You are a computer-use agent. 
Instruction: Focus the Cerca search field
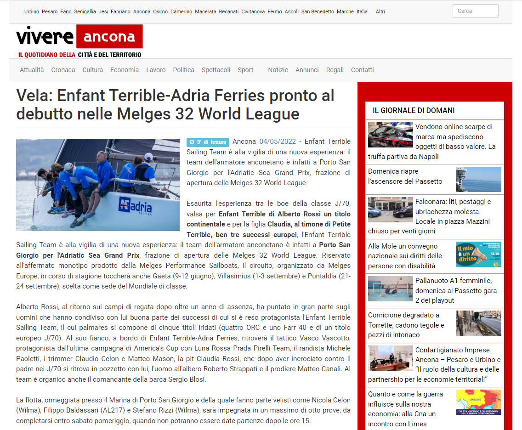[476, 11]
